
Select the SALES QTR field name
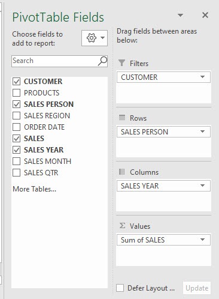41,173
